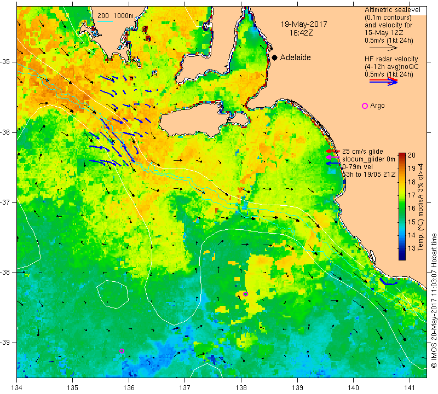The height and width of the screenshot is (394, 438).
Task: Click the latitude label -39
Action: click(x=5, y=343)
